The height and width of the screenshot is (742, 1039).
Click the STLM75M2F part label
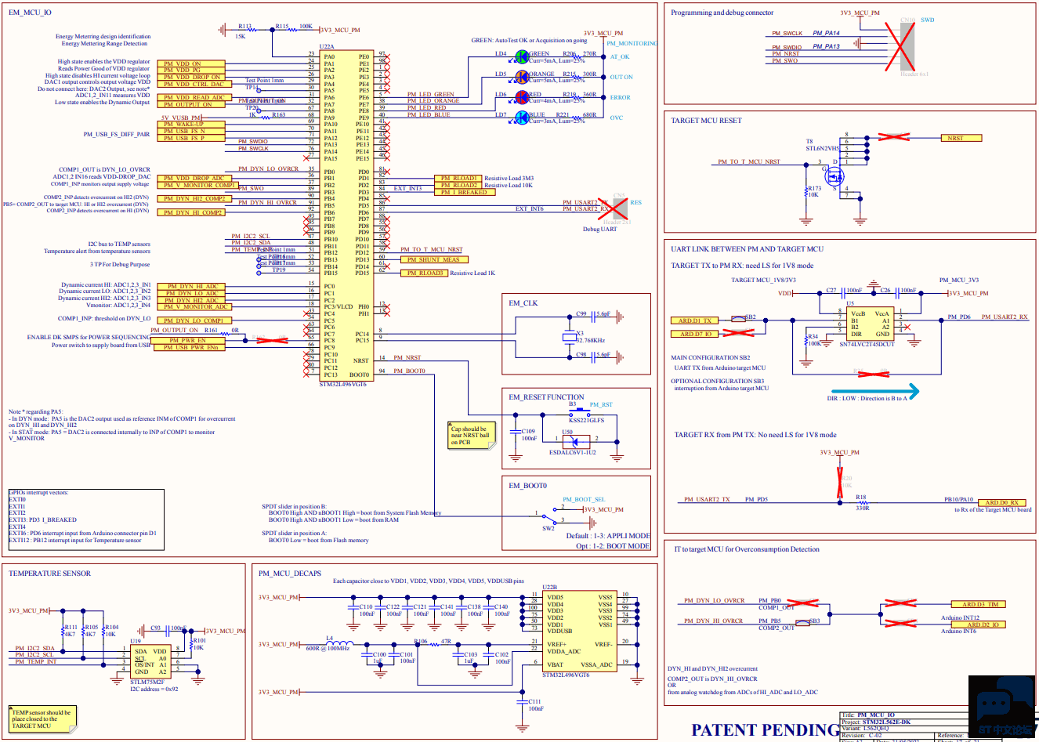click(x=147, y=682)
